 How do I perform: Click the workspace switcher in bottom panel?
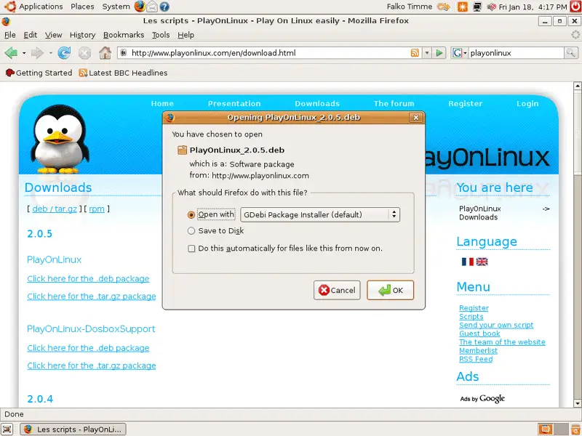pos(552,429)
